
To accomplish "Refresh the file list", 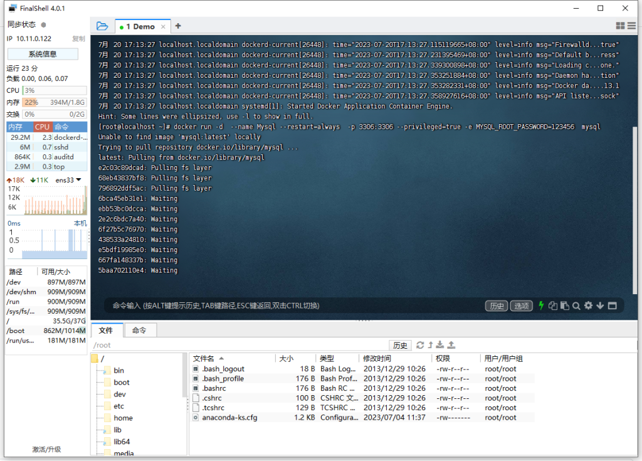I will click(420, 345).
